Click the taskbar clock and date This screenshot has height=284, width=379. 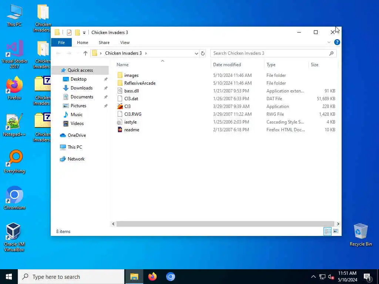[x=347, y=277]
